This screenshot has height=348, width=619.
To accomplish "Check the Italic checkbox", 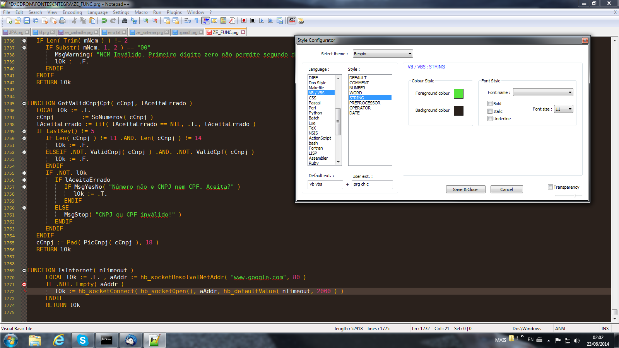I will [490, 111].
